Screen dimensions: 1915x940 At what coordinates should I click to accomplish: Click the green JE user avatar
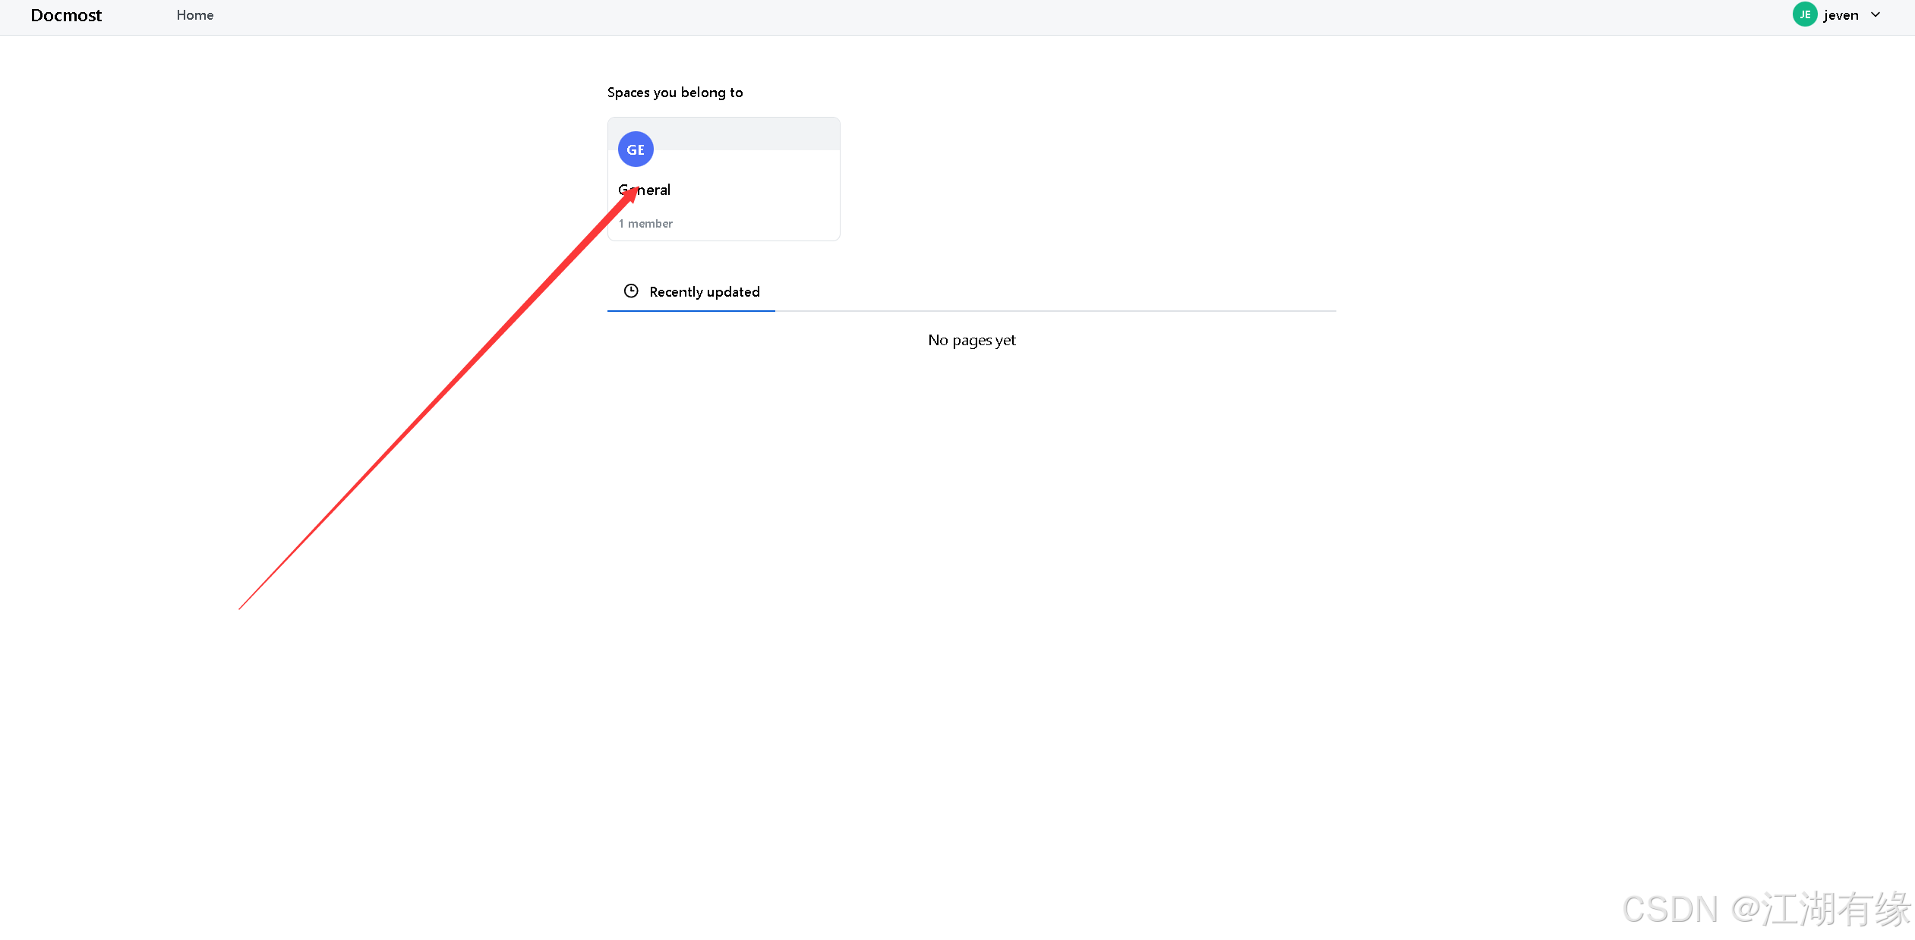(x=1804, y=14)
